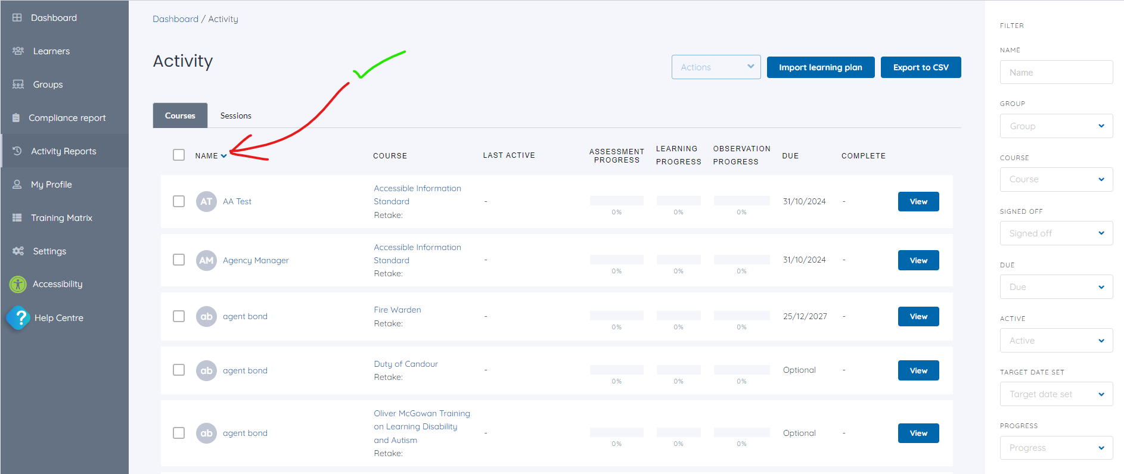
Task: Click the green Accessibility icon
Action: [x=18, y=285]
